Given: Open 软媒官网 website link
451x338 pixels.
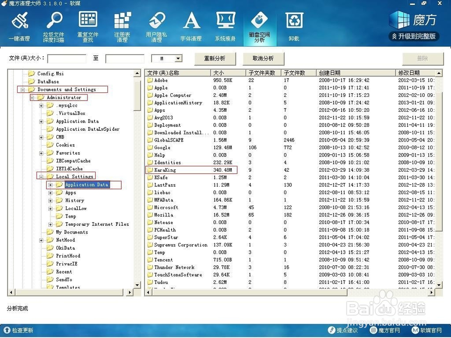Looking at the screenshot, I should (427, 330).
